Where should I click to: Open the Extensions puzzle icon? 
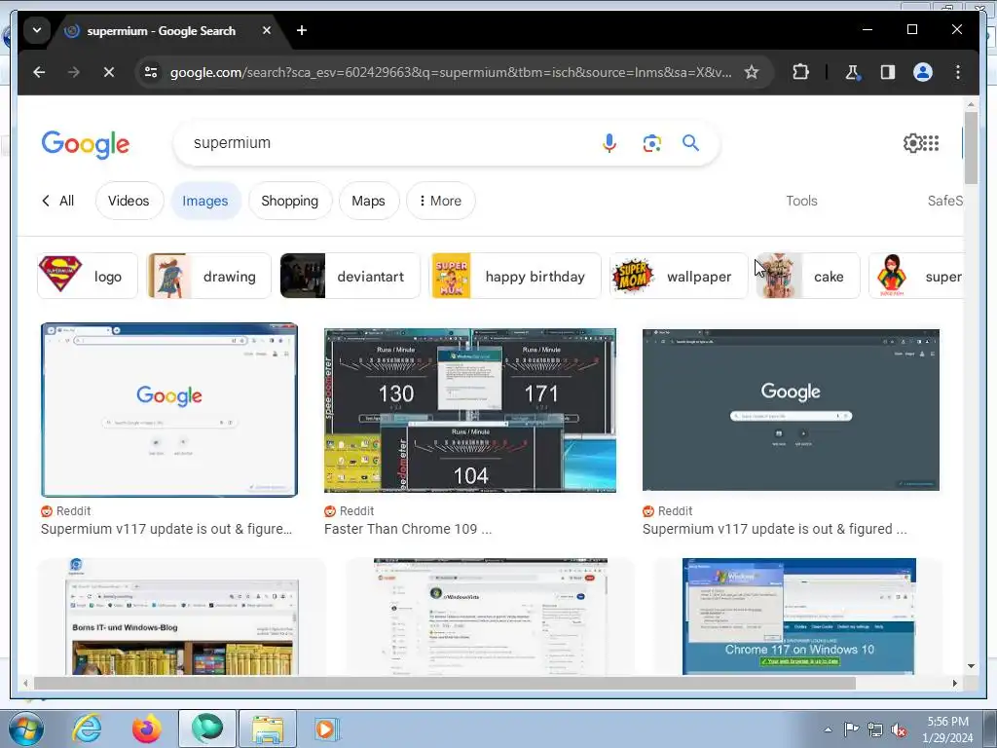tap(800, 72)
